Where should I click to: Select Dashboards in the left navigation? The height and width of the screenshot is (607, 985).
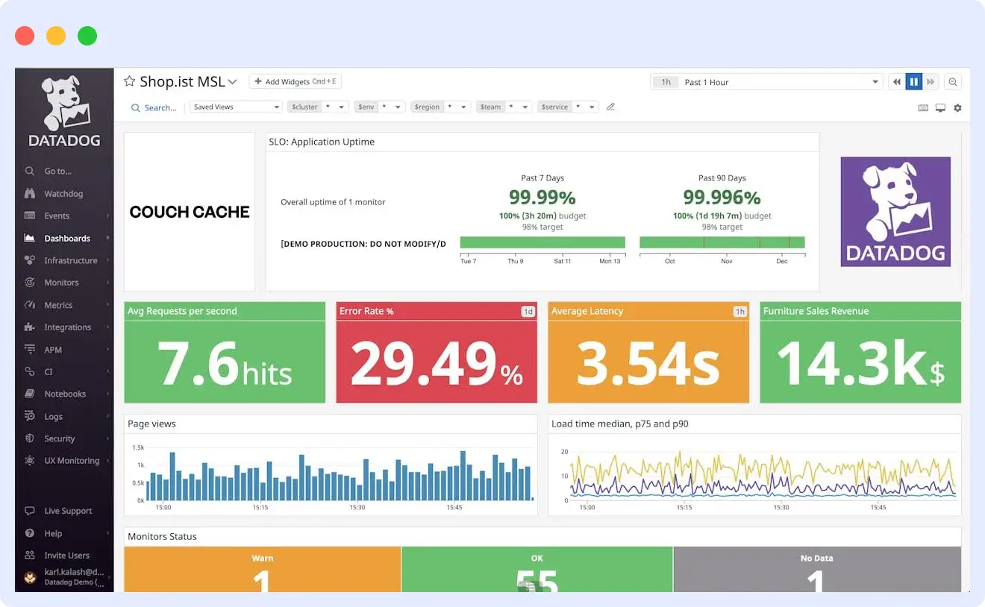(66, 238)
